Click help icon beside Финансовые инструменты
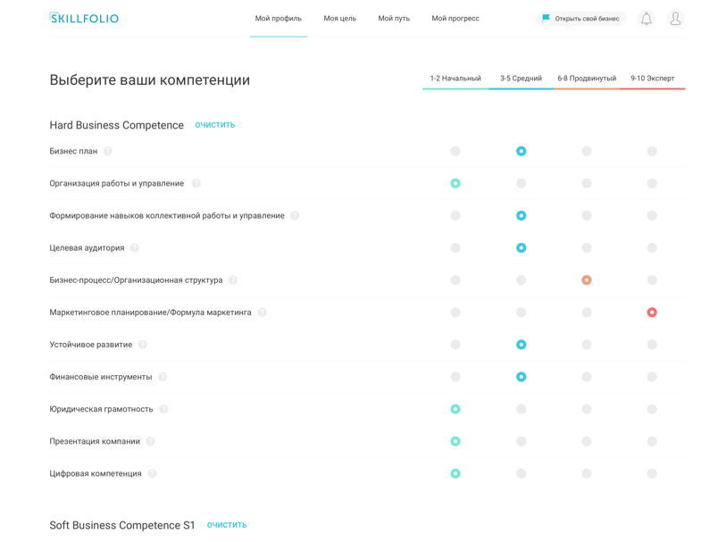718x542 pixels. (x=163, y=377)
